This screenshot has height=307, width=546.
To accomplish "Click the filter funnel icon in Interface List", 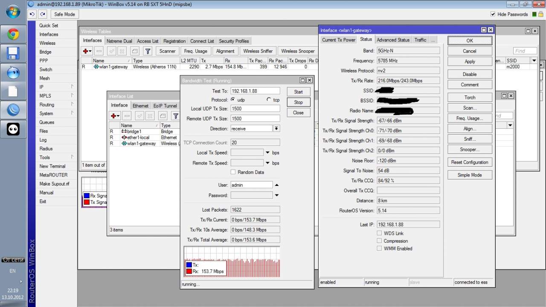I will [175, 116].
